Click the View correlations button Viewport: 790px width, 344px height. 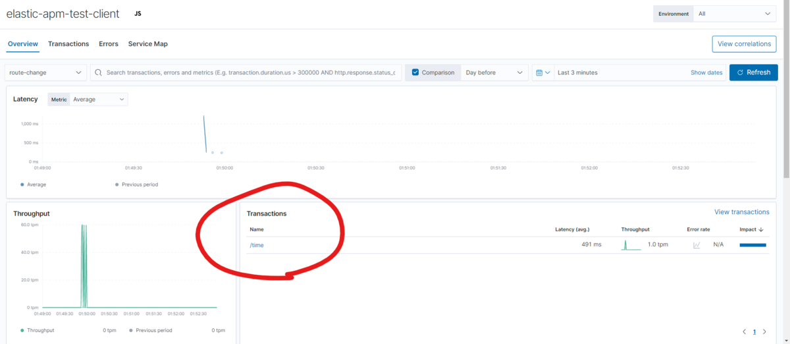(744, 44)
